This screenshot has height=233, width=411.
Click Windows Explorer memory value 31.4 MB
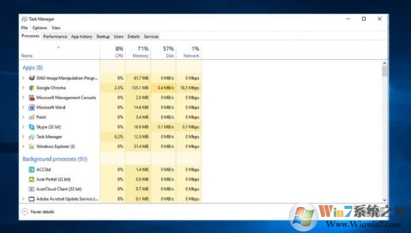coord(141,146)
